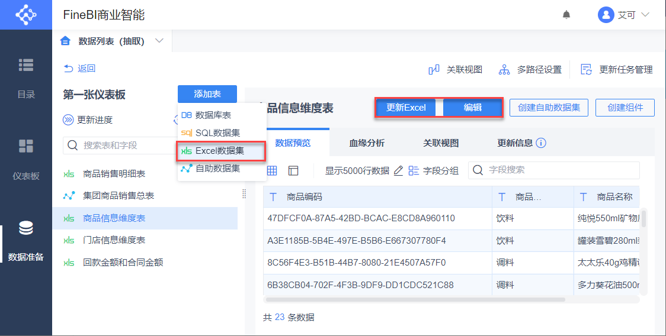
Task: Click the 更新进度 icon
Action: click(68, 120)
